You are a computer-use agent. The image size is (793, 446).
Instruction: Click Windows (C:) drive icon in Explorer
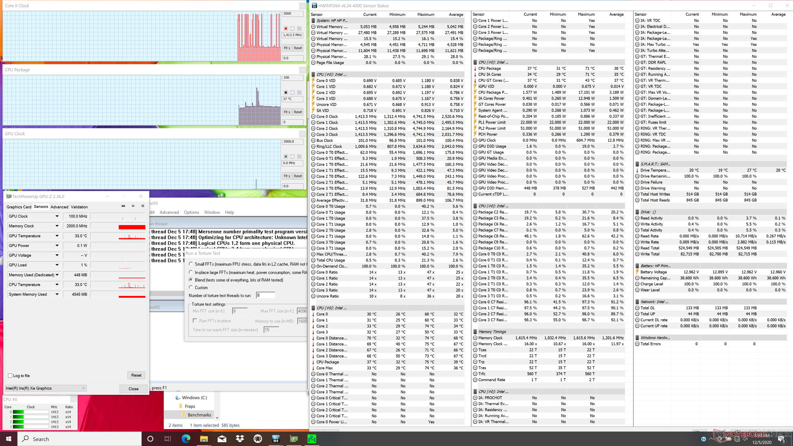[178, 398]
